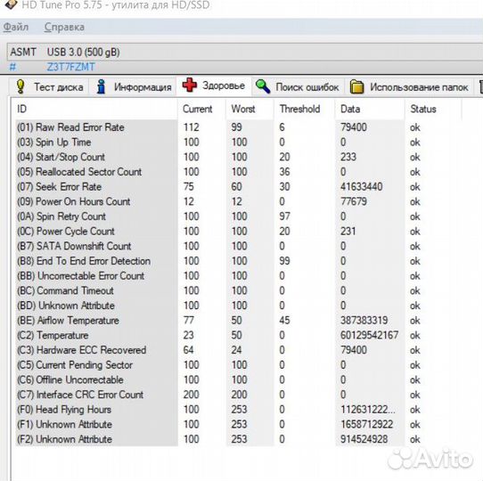Viewport: 483px width, 481px height.
Task: Select the (F2) Unknown Attribute row
Action: point(239,439)
